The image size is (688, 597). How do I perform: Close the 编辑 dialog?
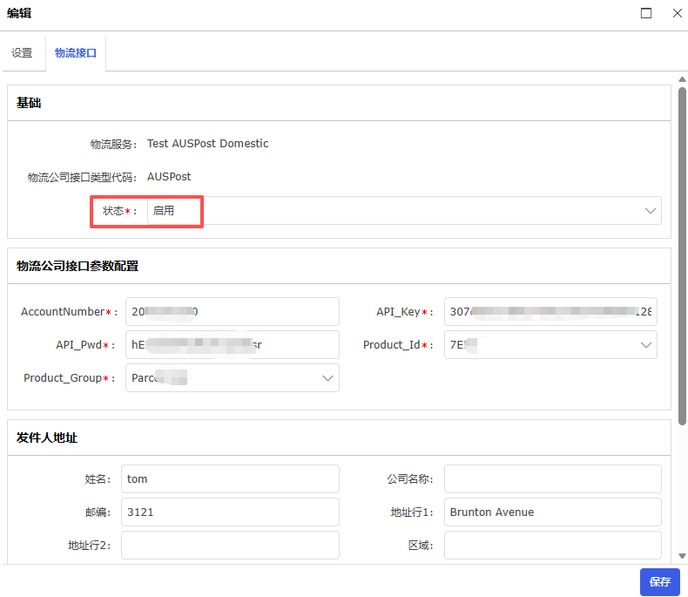[x=677, y=13]
